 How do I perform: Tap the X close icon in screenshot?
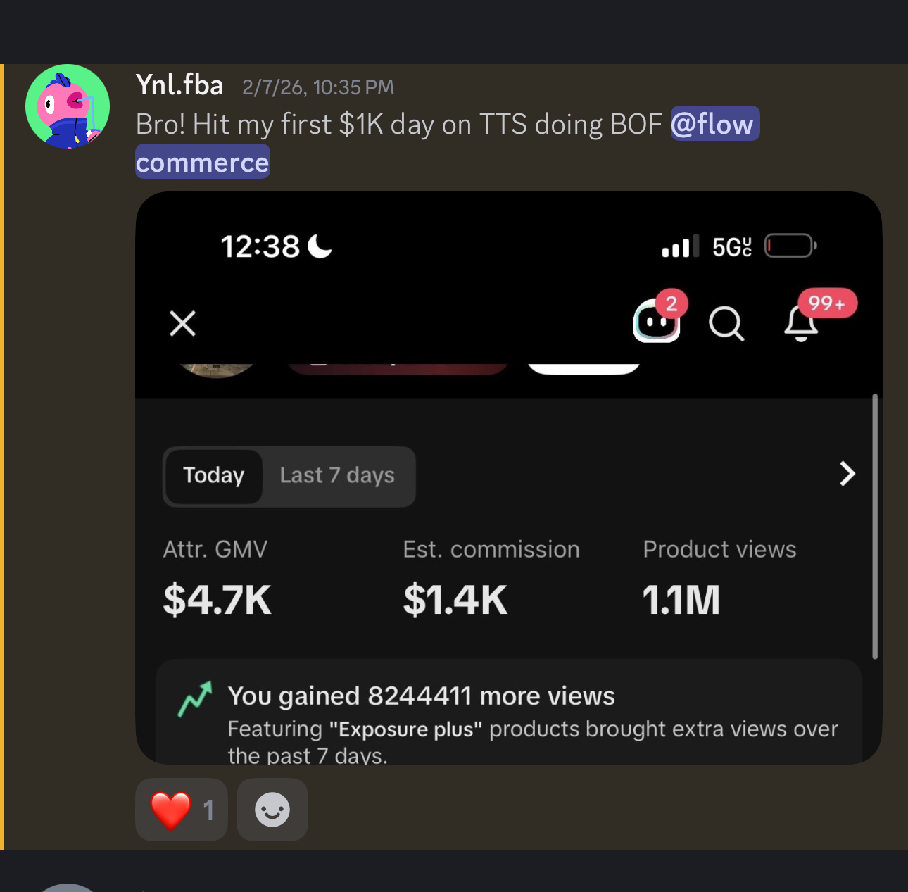[183, 324]
